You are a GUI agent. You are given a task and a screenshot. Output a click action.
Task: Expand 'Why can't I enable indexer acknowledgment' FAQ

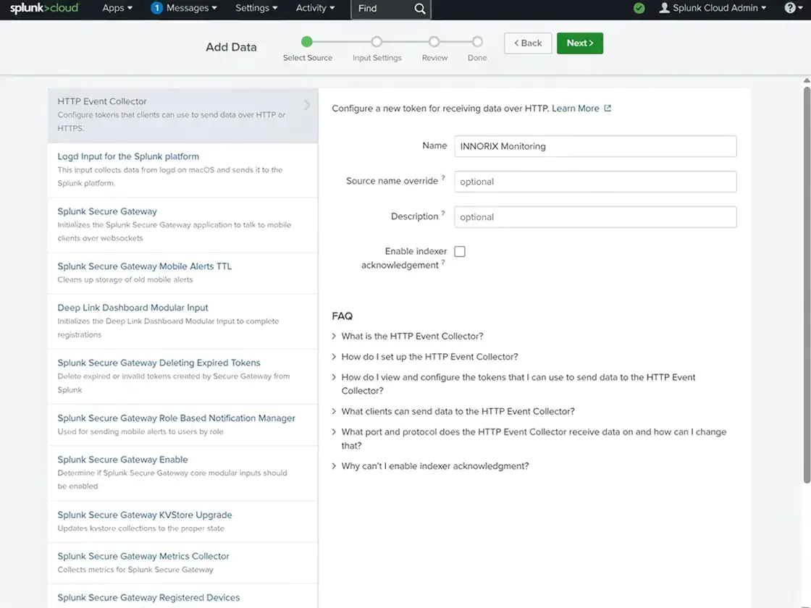click(x=430, y=466)
